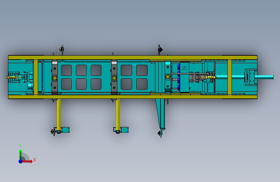Click the "X" axis label
This screenshot has width=280, height=182.
pyautogui.click(x=35, y=160)
